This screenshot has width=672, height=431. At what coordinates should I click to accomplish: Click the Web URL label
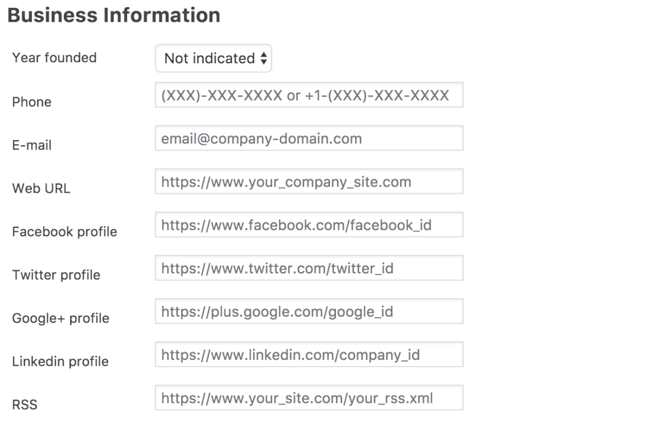click(41, 188)
